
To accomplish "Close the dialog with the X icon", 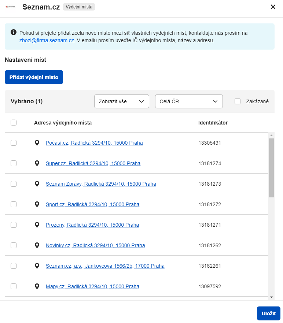I will click(x=273, y=7).
